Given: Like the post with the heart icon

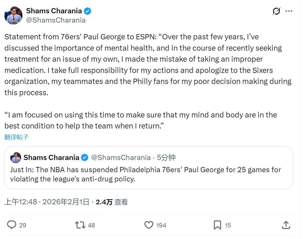Looking at the screenshot, I should (x=149, y=225).
